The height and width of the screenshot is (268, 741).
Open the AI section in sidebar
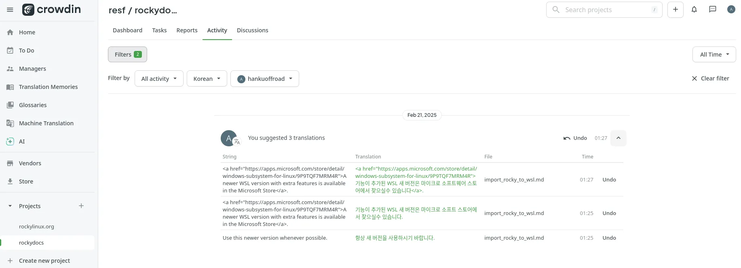[22, 141]
